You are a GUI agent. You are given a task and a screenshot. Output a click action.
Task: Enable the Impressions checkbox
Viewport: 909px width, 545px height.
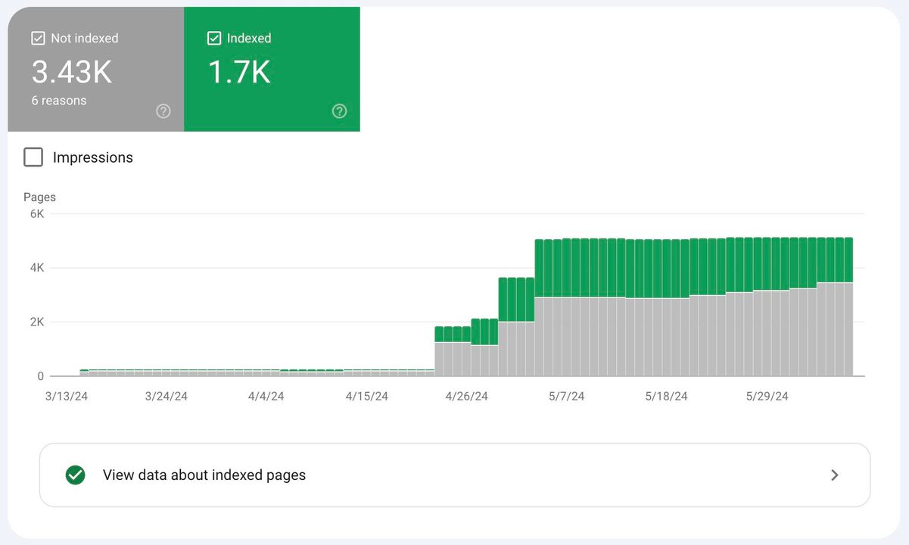click(33, 157)
